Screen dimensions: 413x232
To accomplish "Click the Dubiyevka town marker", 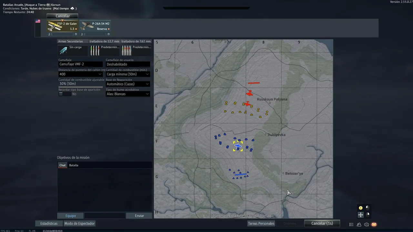I will coord(266,134).
